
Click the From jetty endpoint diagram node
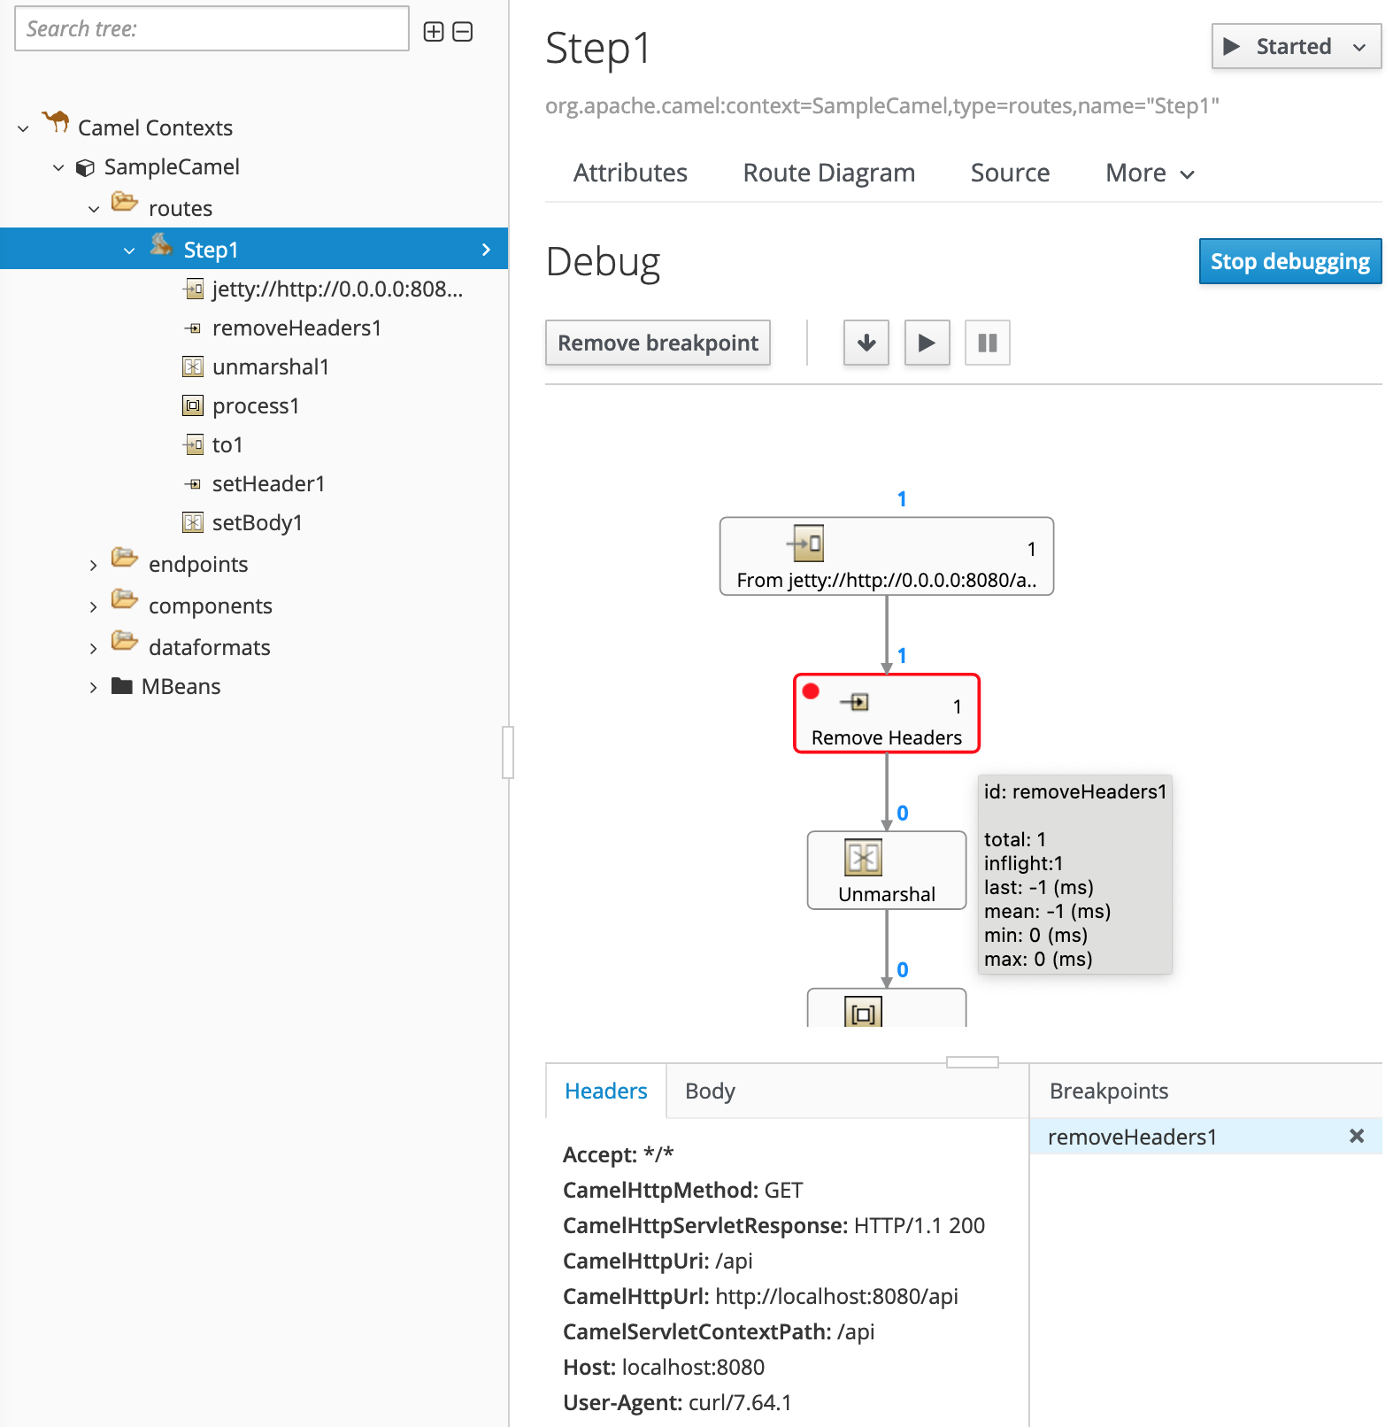click(886, 556)
